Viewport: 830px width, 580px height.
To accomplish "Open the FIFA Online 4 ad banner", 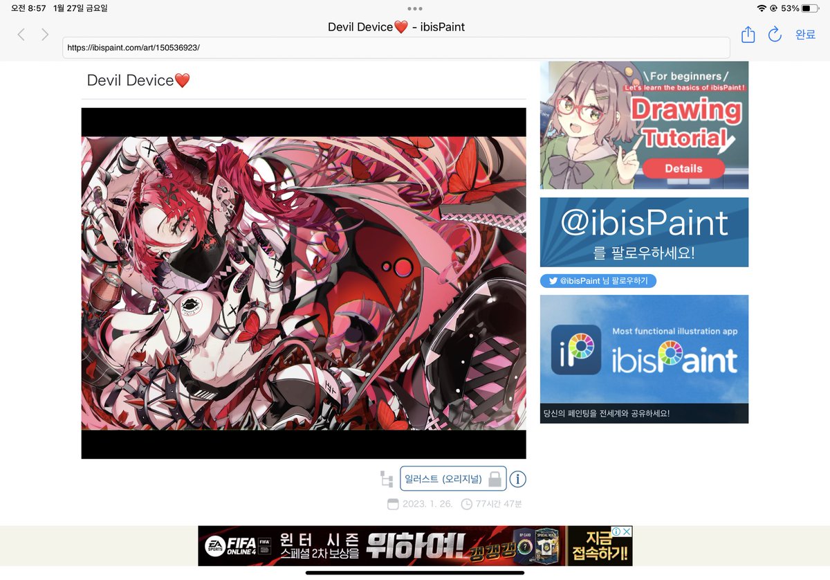I will point(415,546).
